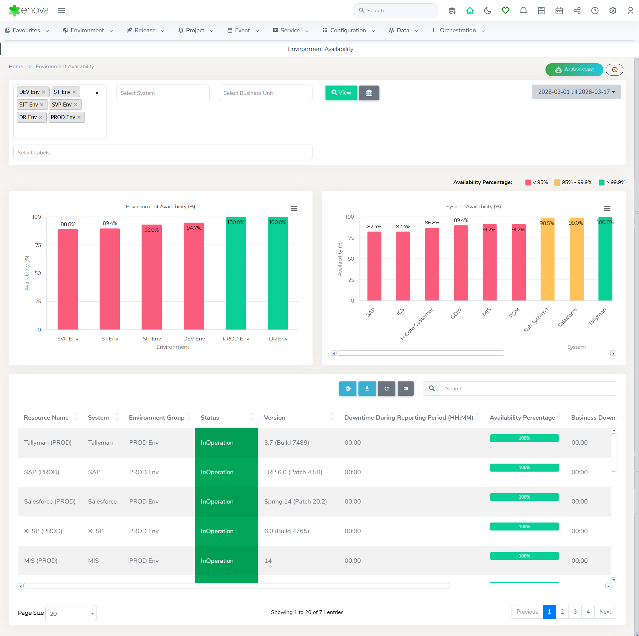Go to page 3 of results
The image size is (639, 636).
[575, 612]
